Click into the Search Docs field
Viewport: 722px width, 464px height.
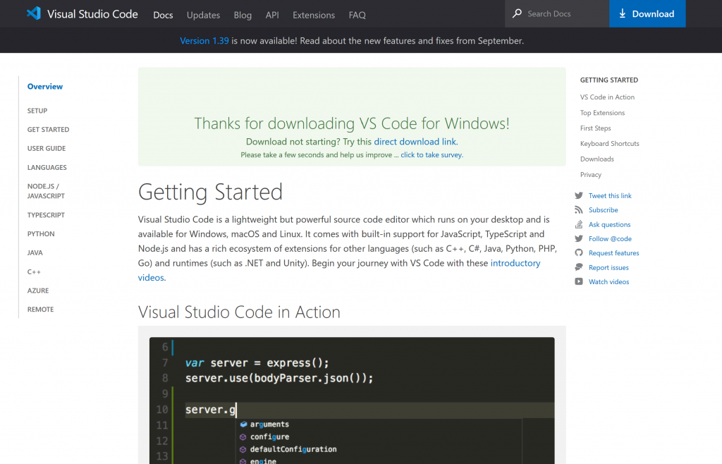tap(557, 13)
